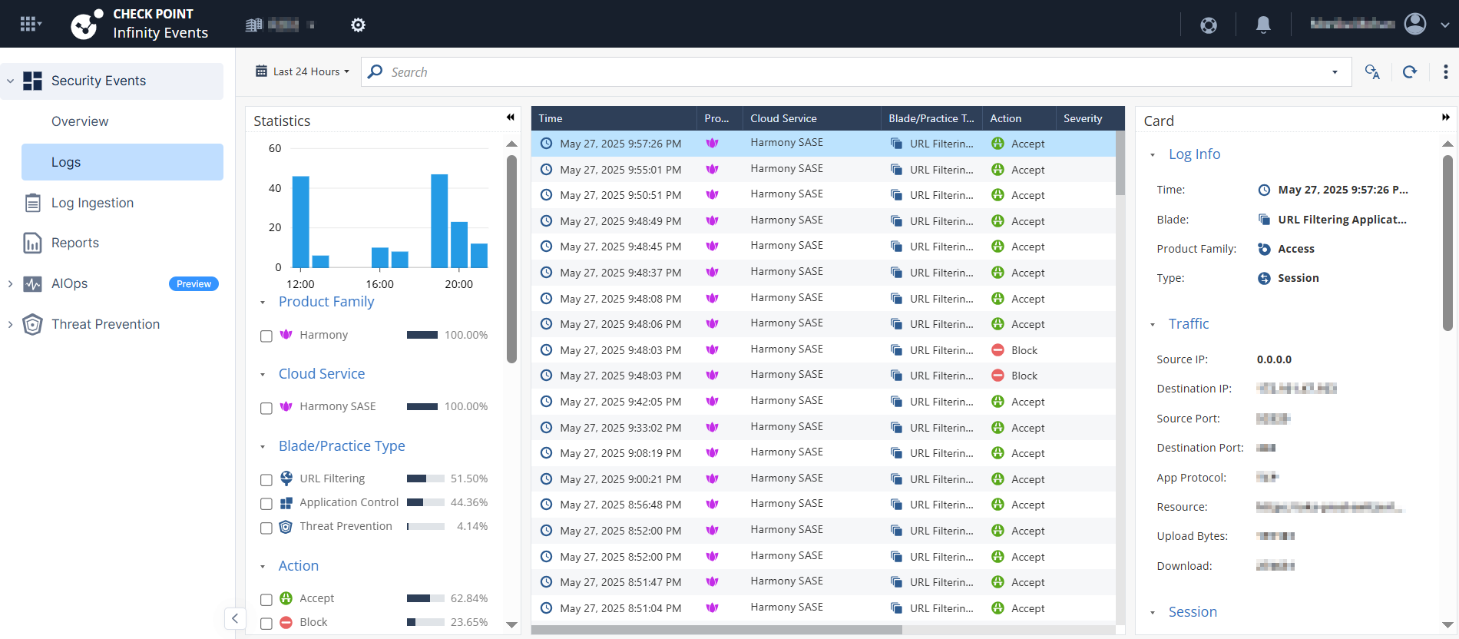This screenshot has width=1459, height=639.
Task: Click the AIOps waveform icon
Action: pos(32,283)
